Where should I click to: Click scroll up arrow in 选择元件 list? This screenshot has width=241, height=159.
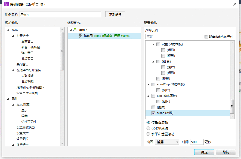point(232,43)
